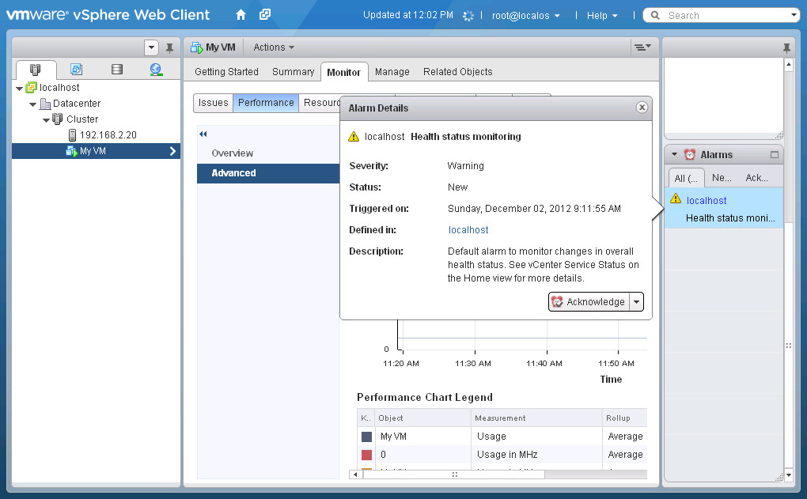Switch to the Getting Started tab
Screen dimensions: 807x499
coord(226,72)
